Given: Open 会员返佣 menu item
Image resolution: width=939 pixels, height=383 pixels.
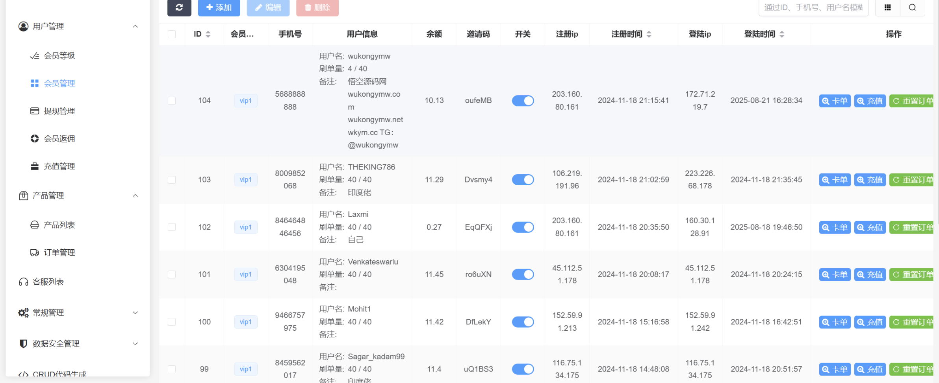Looking at the screenshot, I should 59,139.
